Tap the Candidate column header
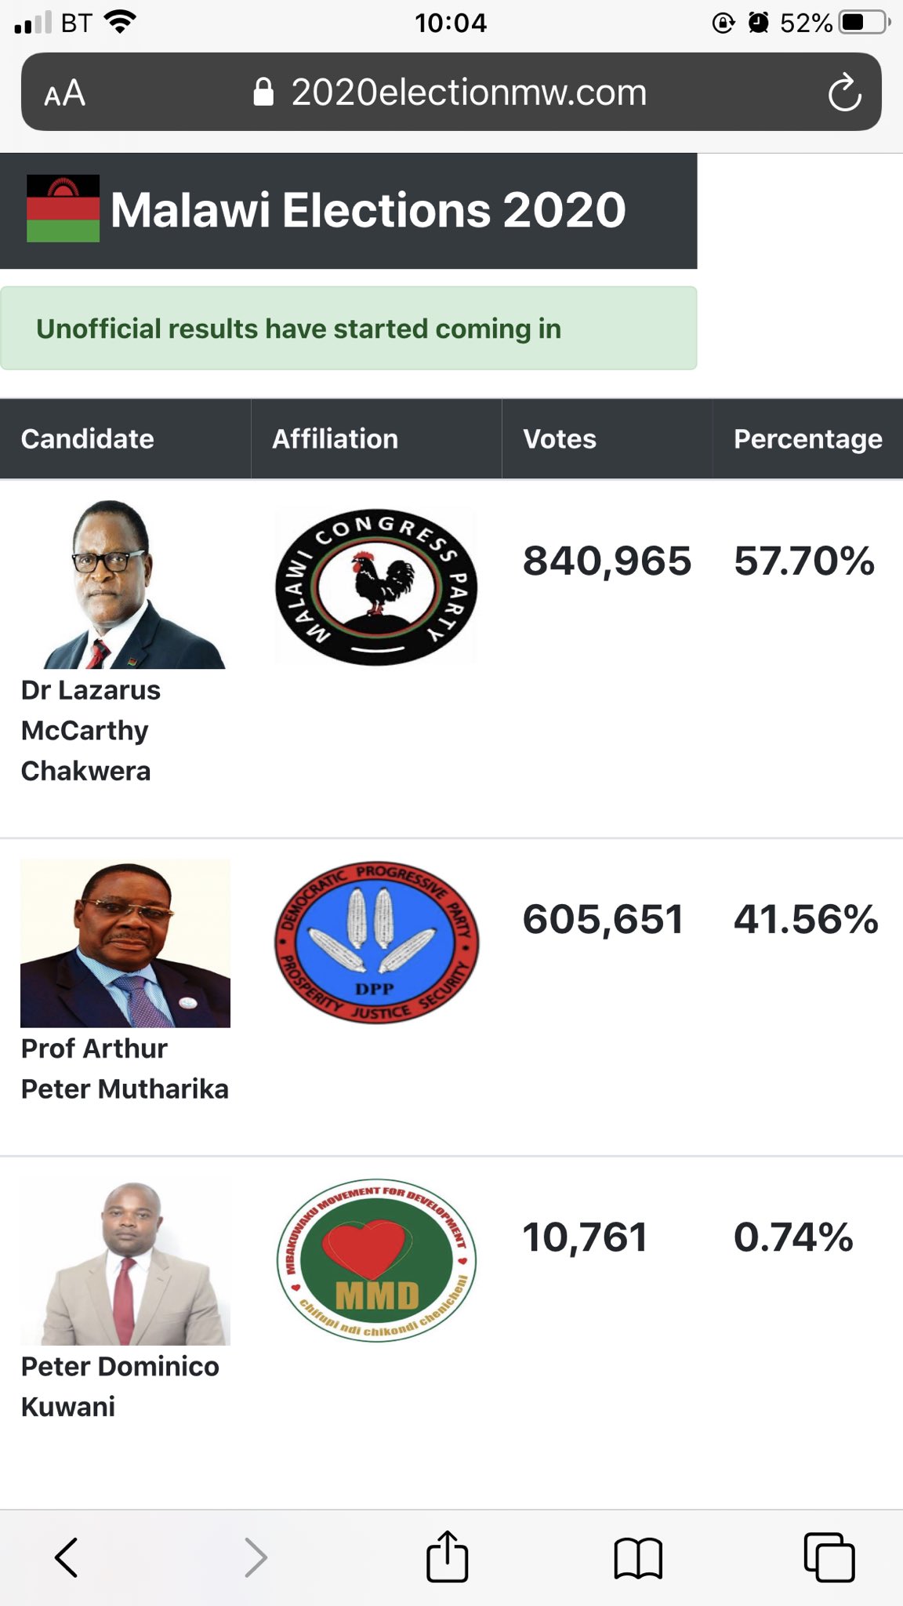This screenshot has height=1606, width=903. click(x=88, y=439)
